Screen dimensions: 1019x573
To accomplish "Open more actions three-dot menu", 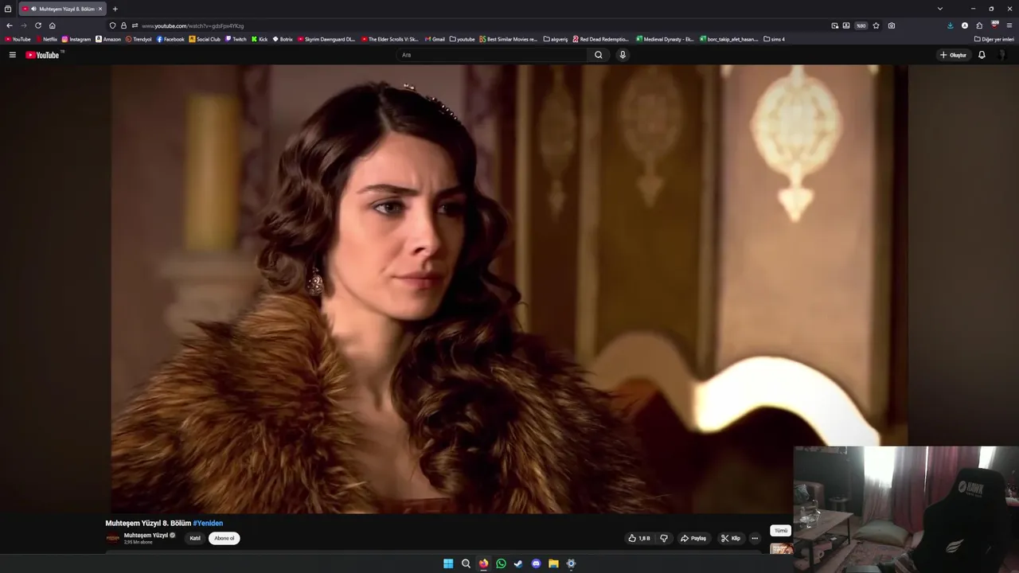I will [x=755, y=538].
